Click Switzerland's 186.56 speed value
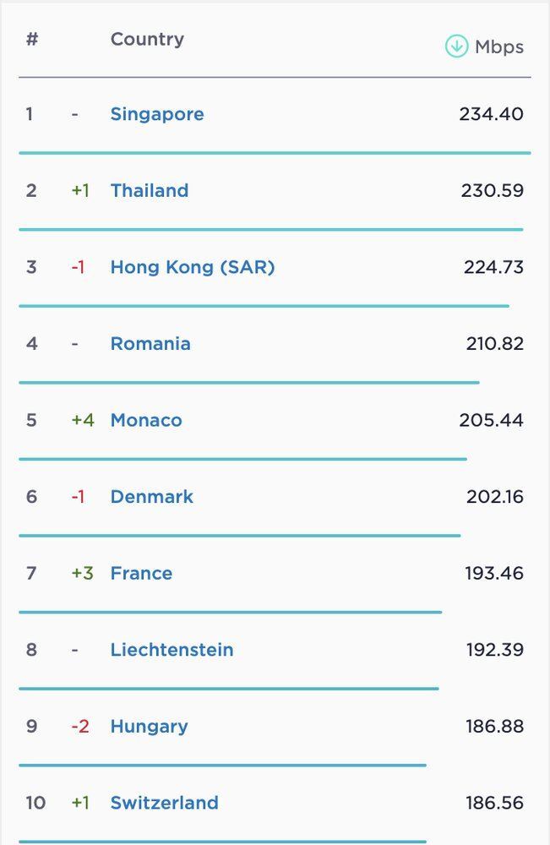 494,803
